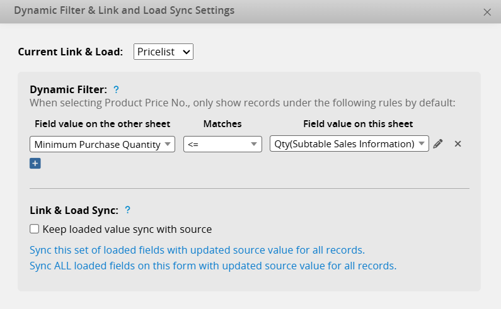Click the dialog title bar text
The width and height of the screenshot is (501, 309).
click(124, 11)
